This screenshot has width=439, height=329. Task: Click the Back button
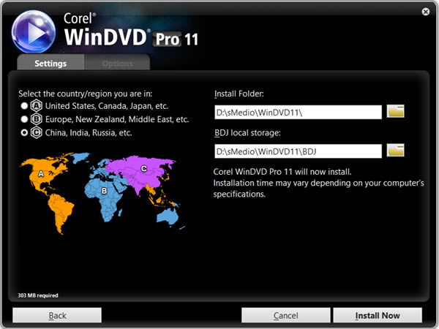(x=57, y=315)
